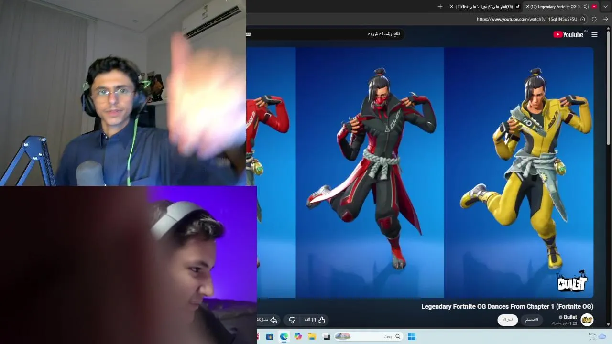
Task: Like the video (11 thousand thumbs up)
Action: (x=315, y=320)
